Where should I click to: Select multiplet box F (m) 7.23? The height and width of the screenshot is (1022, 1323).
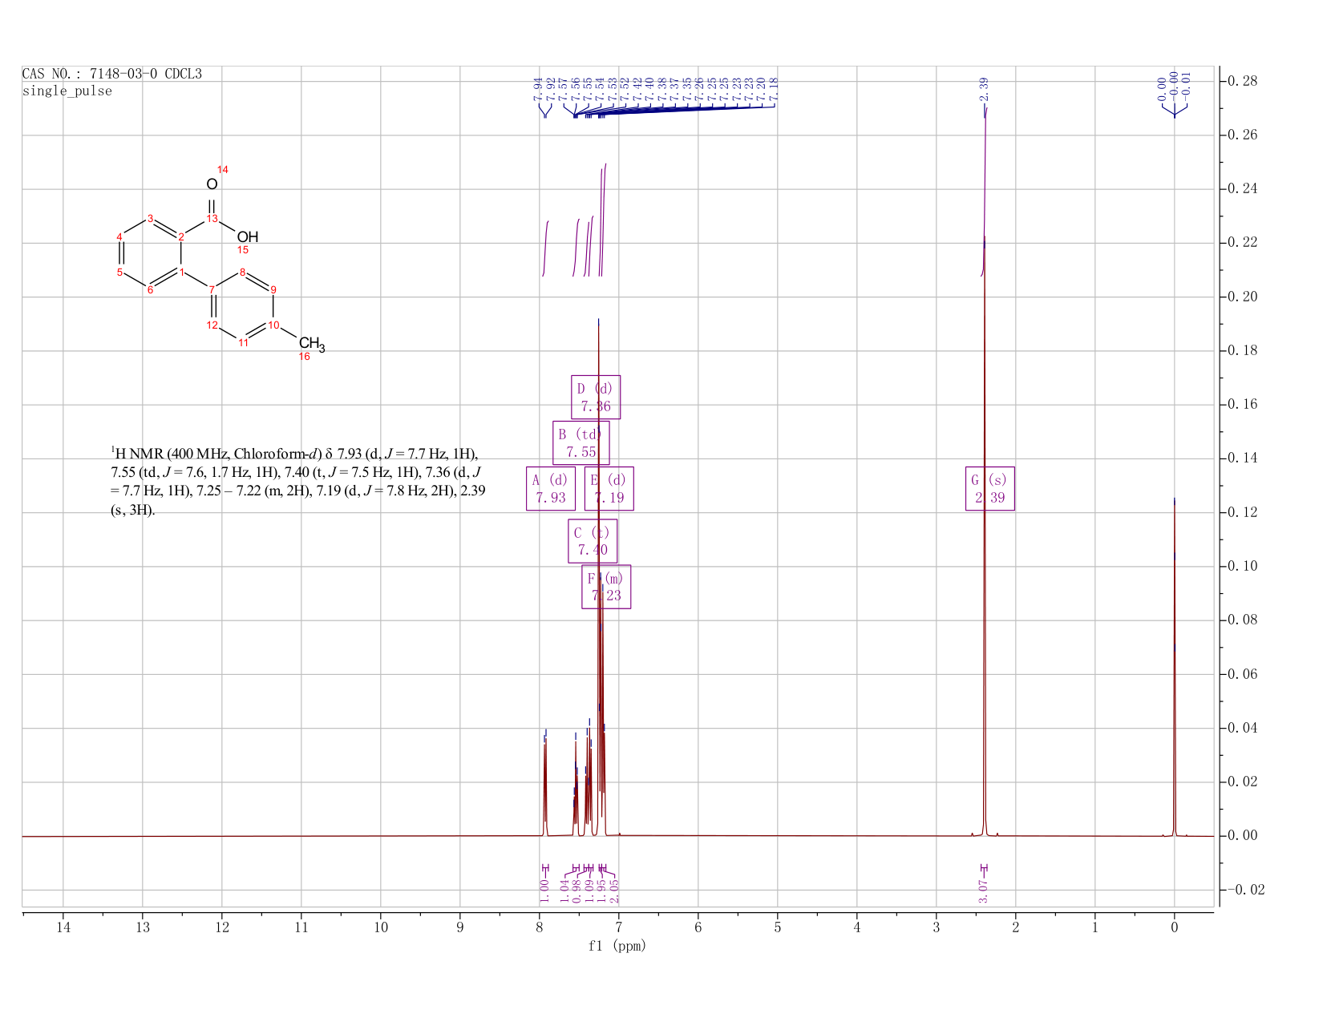[x=606, y=587]
